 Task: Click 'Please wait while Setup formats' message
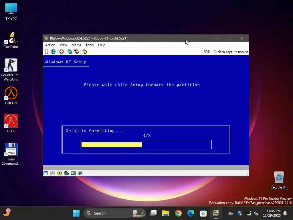point(143,85)
